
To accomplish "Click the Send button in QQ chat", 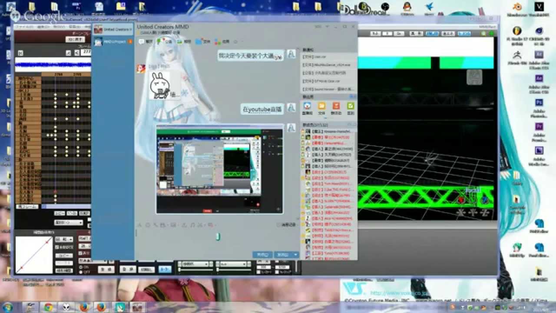I will 285,254.
